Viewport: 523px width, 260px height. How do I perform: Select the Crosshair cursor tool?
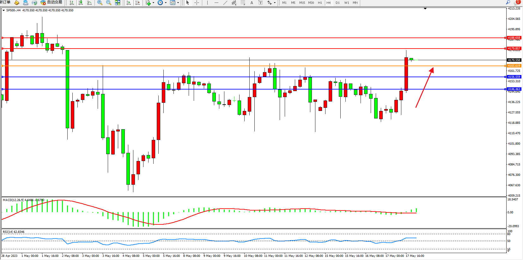pos(197,3)
